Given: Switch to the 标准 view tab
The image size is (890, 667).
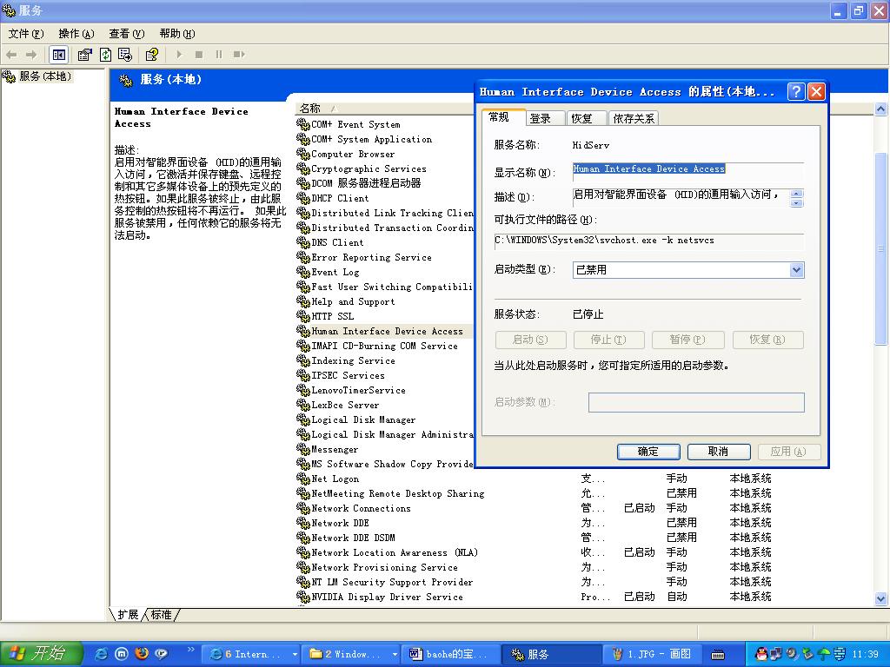Looking at the screenshot, I should [161, 614].
